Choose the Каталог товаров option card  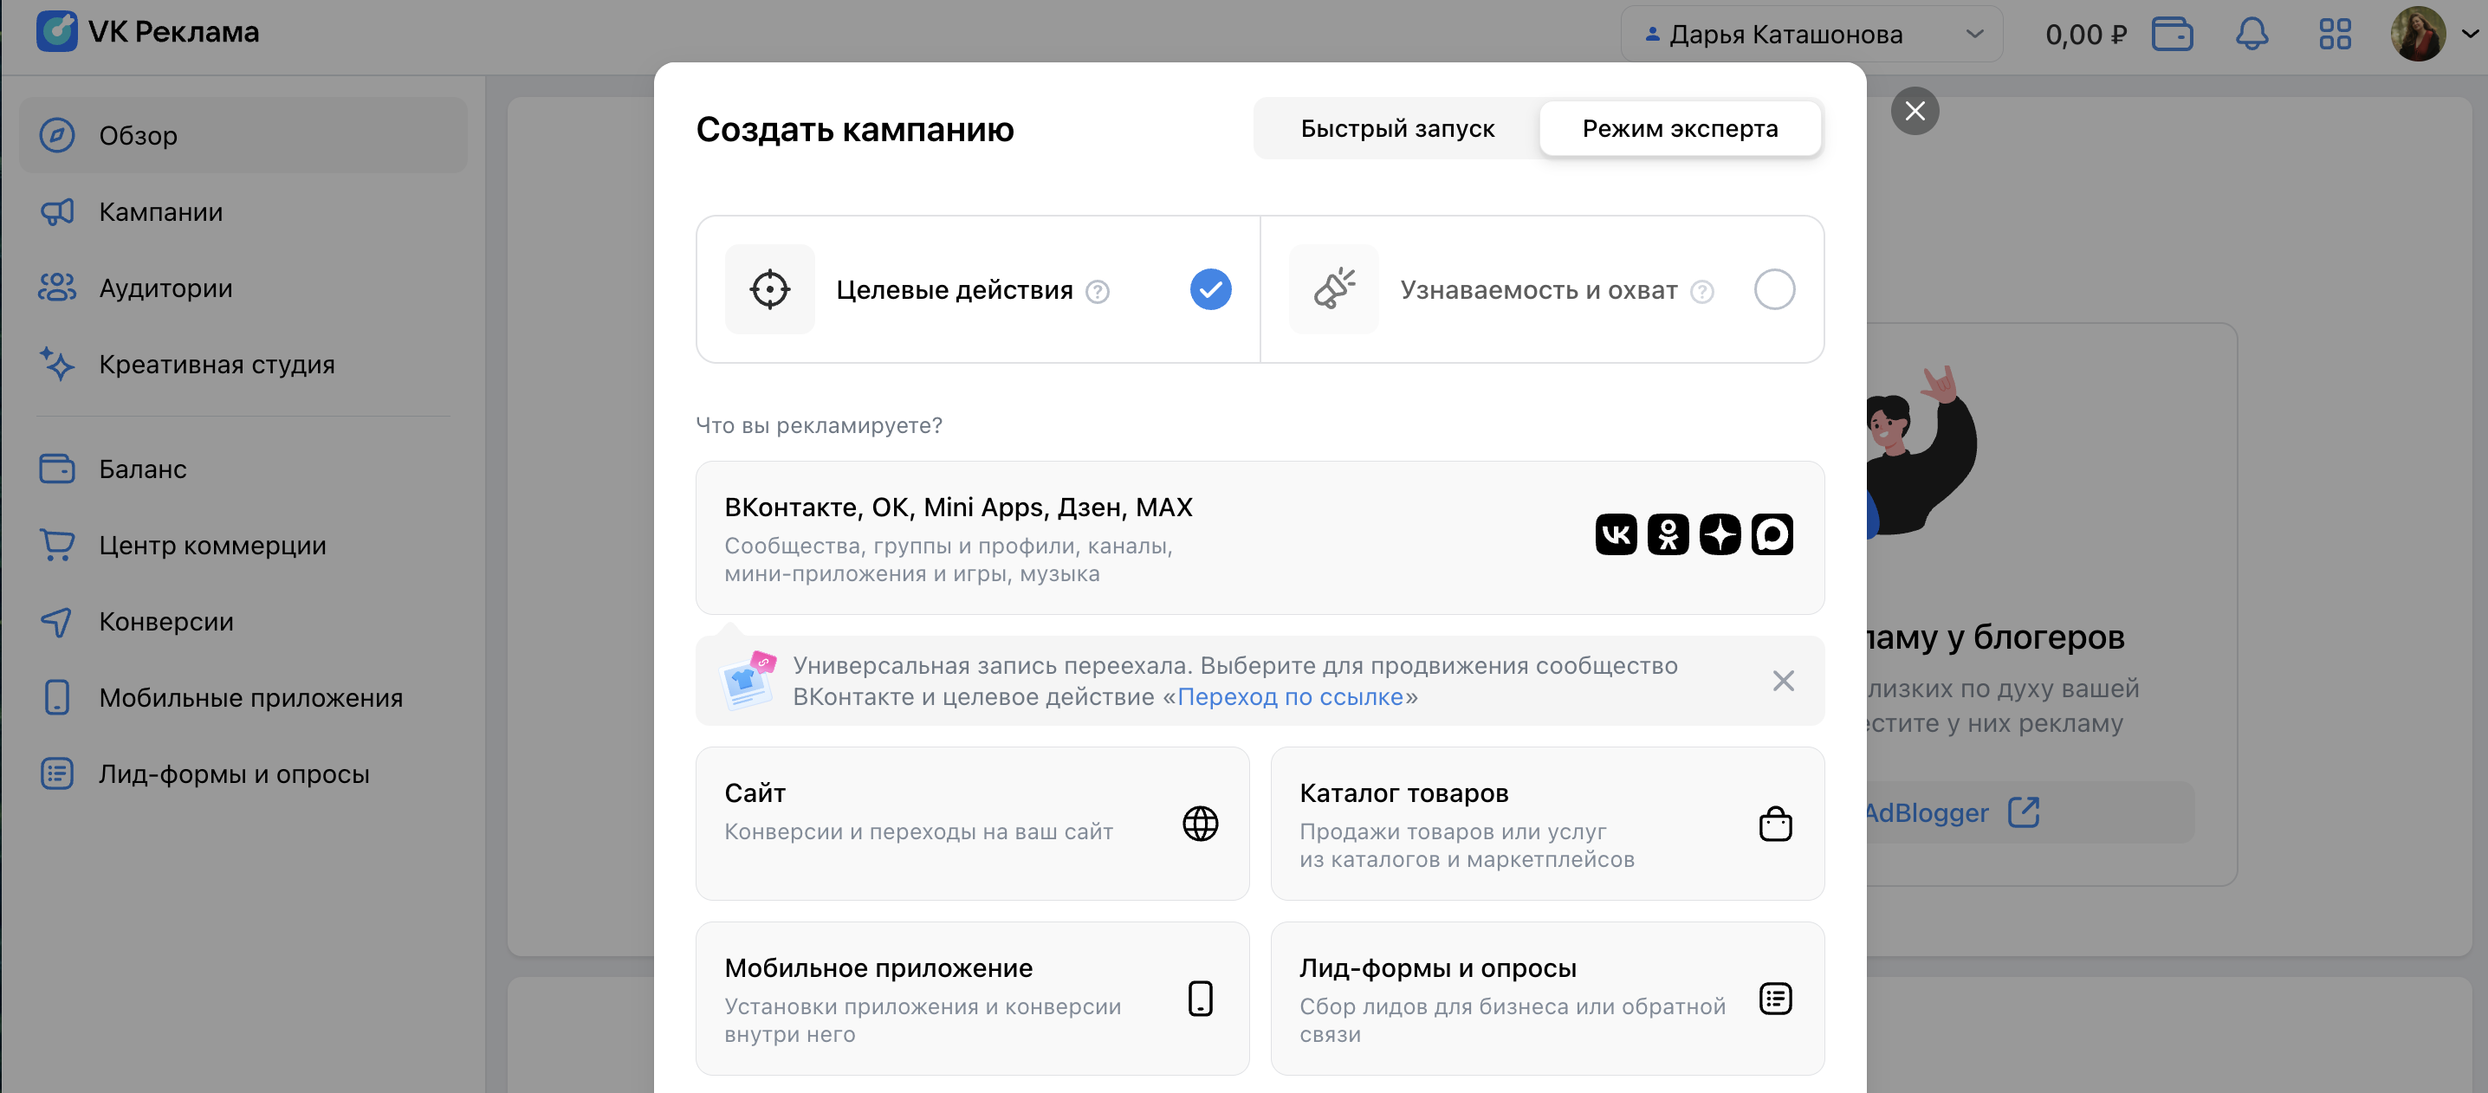[1547, 824]
